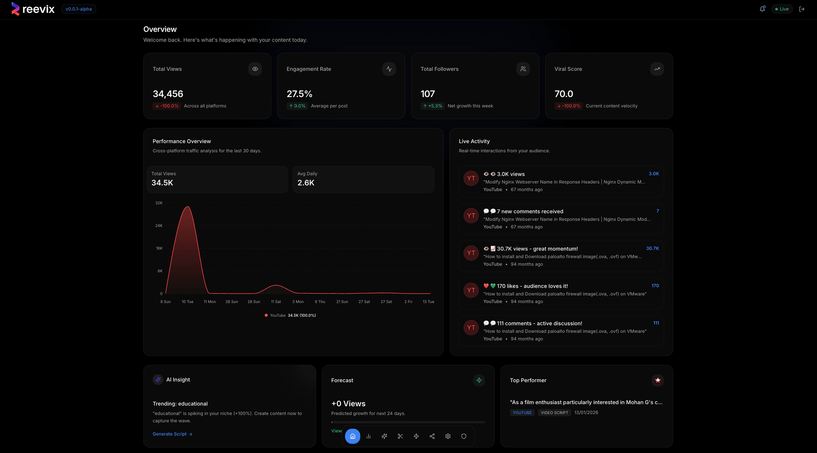
Task: Click the lightning automation icon in dock
Action: pyautogui.click(x=416, y=436)
